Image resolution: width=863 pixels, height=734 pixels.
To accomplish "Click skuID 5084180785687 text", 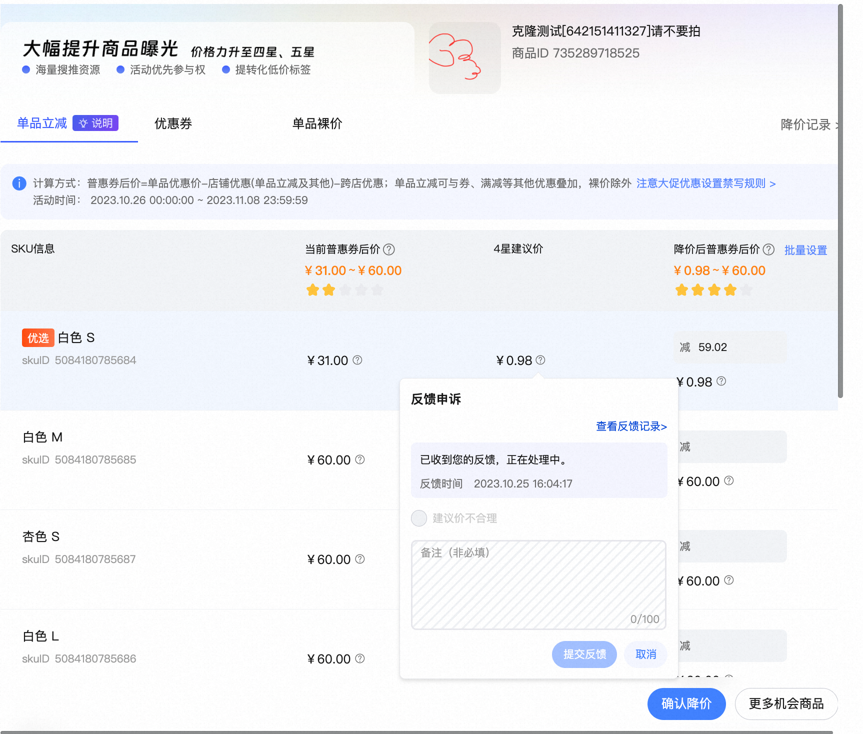I will (79, 559).
